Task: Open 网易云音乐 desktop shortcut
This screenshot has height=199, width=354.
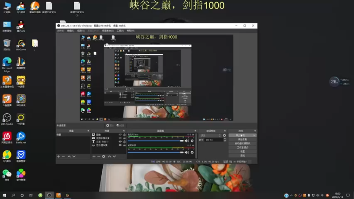Action: coord(7,138)
